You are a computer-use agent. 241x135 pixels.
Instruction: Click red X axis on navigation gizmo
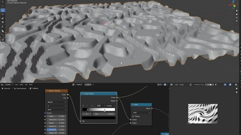(230, 5)
